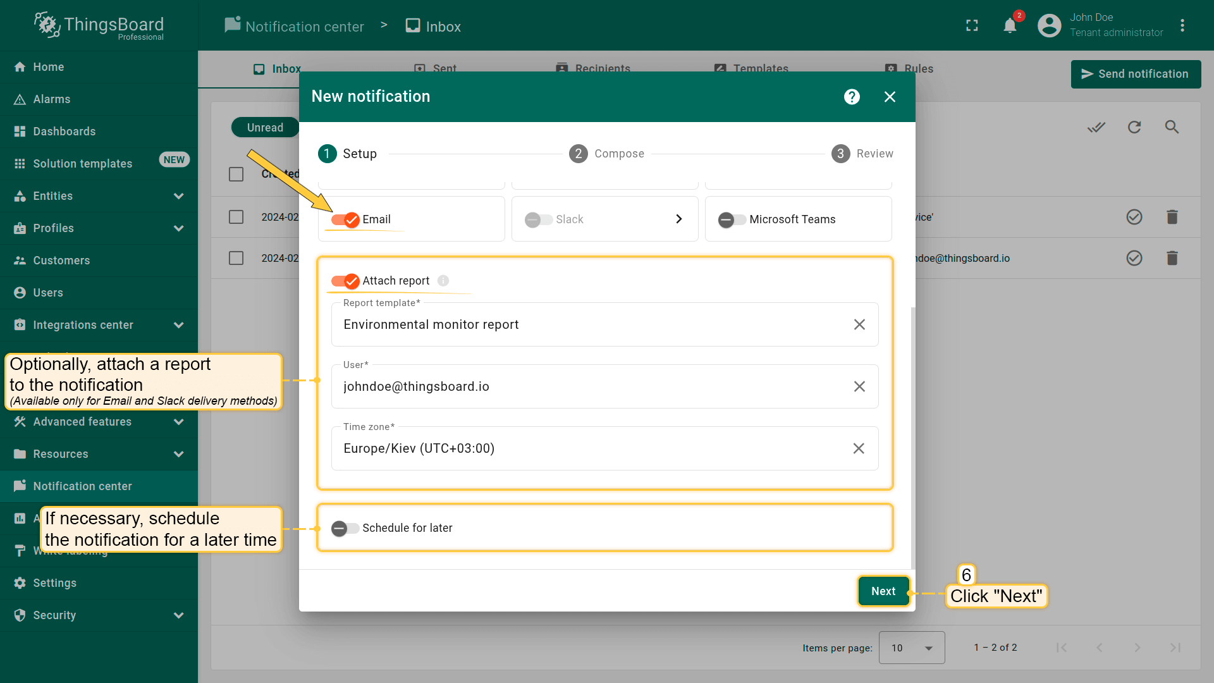Disable the Email delivery toggle
Image resolution: width=1214 pixels, height=683 pixels.
point(345,219)
